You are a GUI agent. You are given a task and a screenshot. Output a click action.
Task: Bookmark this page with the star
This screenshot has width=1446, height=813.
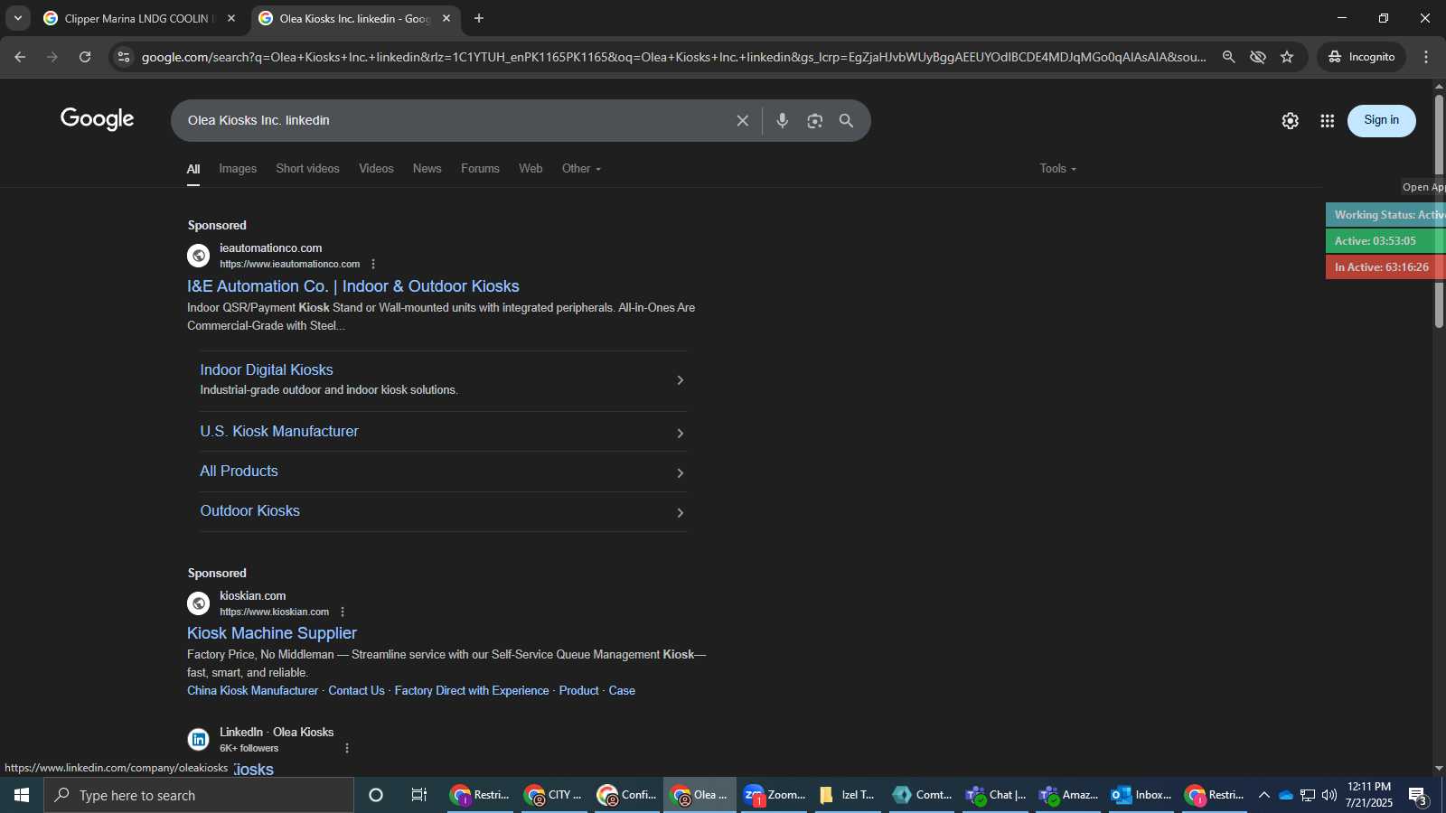[1287, 57]
